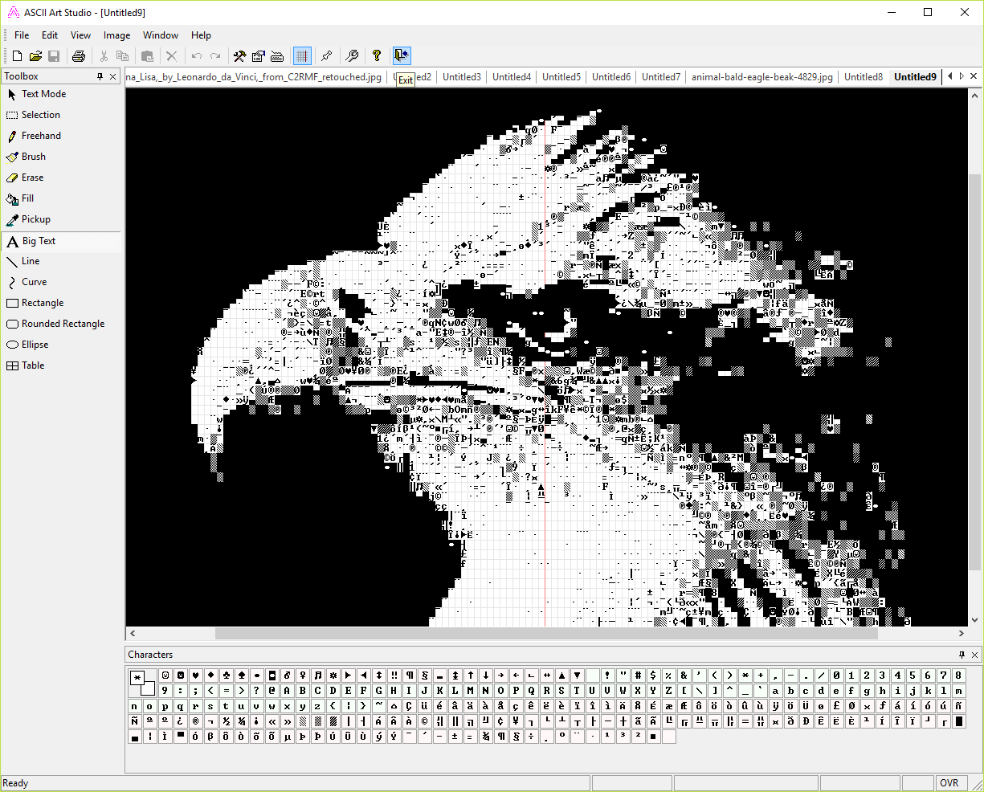The image size is (984, 792).
Task: Open a file with the folder icon
Action: (x=35, y=55)
